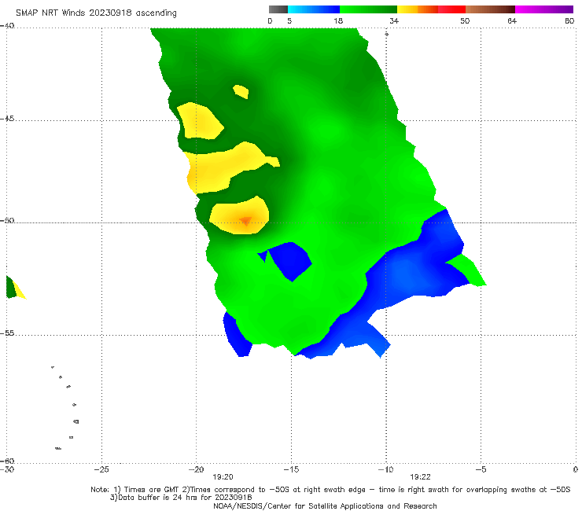Click the "19:20" swath time label
This screenshot has width=582, height=511.
click(223, 477)
